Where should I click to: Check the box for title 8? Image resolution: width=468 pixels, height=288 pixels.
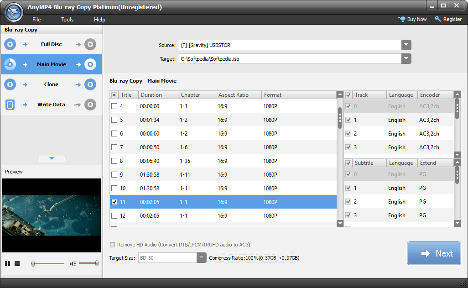(x=114, y=161)
